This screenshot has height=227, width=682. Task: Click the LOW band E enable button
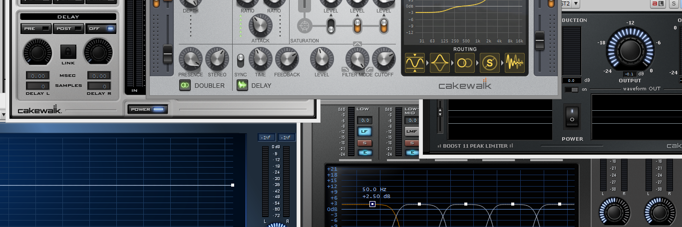point(364,152)
